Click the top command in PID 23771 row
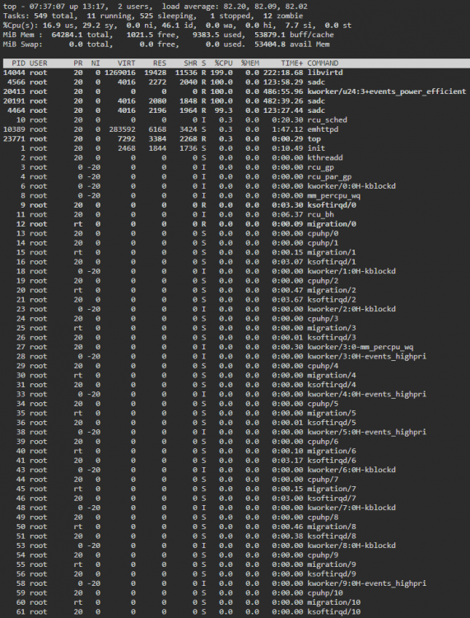 coord(314,138)
